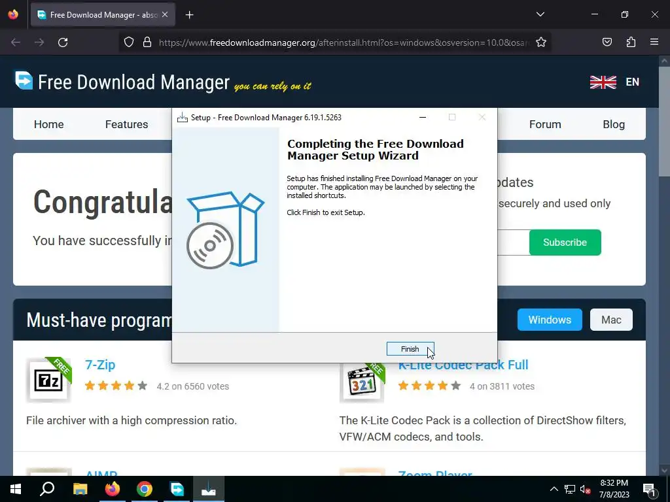Reload the current page
This screenshot has height=502, width=670.
click(x=63, y=42)
